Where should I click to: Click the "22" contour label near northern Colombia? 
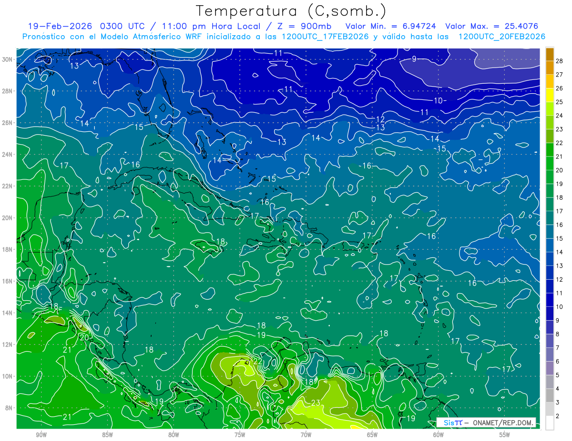[x=257, y=362]
